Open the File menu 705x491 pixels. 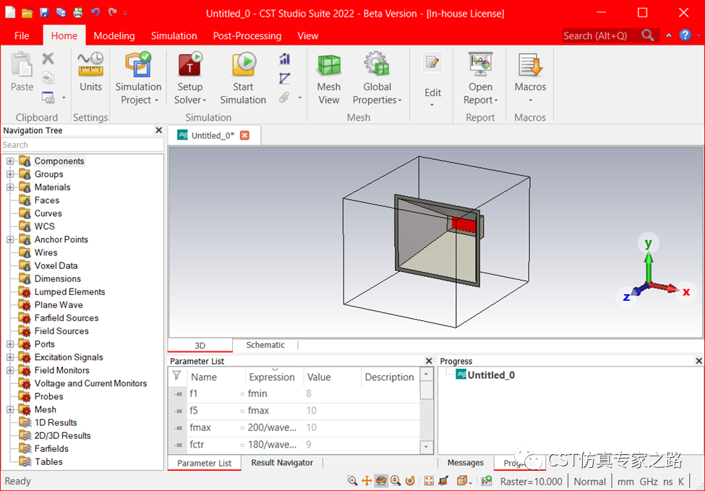[x=22, y=35]
